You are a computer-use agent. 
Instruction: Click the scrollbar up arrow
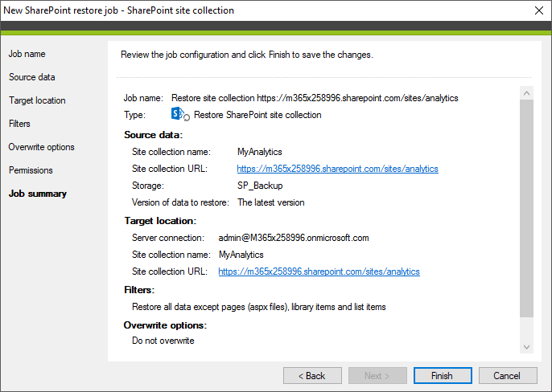pos(526,93)
